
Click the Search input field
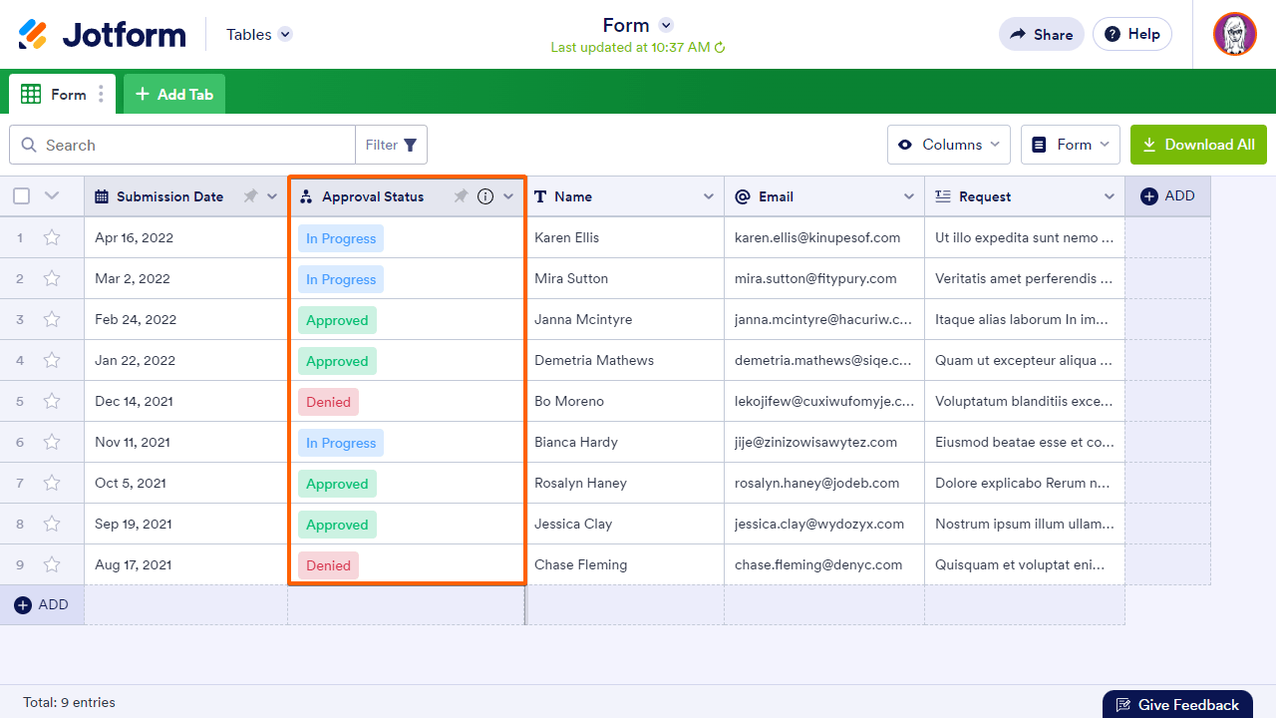(x=182, y=145)
